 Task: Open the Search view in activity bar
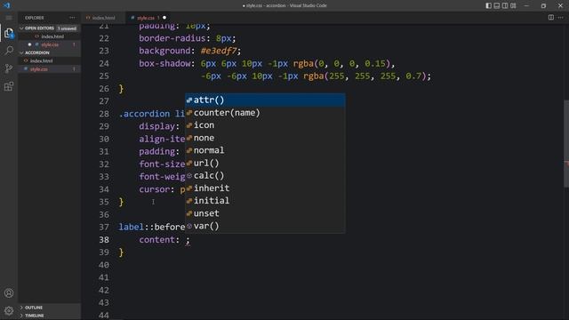tap(9, 51)
